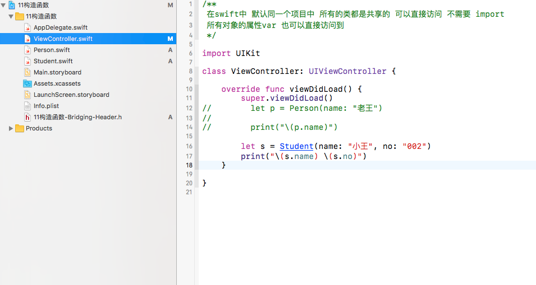Click the AppDelegate.swift file icon

click(x=28, y=27)
